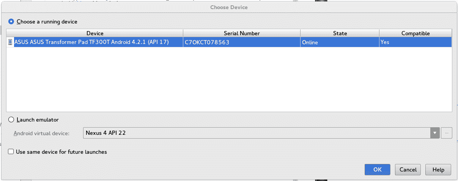Sort by the Device column header

point(95,33)
